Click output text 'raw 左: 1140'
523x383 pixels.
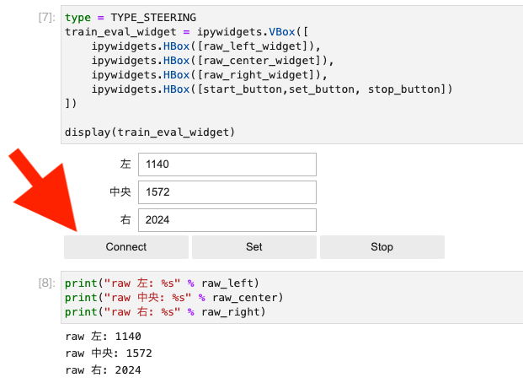pos(103,337)
